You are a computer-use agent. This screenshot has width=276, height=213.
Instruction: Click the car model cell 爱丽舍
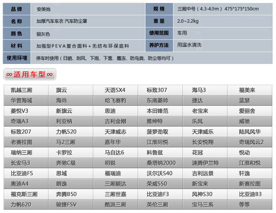click(x=250, y=111)
